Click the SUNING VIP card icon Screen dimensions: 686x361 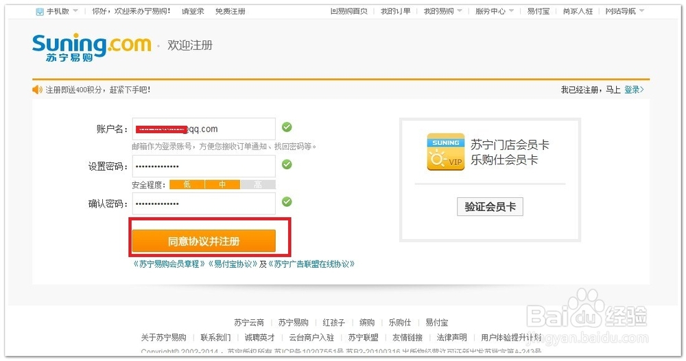click(x=445, y=151)
